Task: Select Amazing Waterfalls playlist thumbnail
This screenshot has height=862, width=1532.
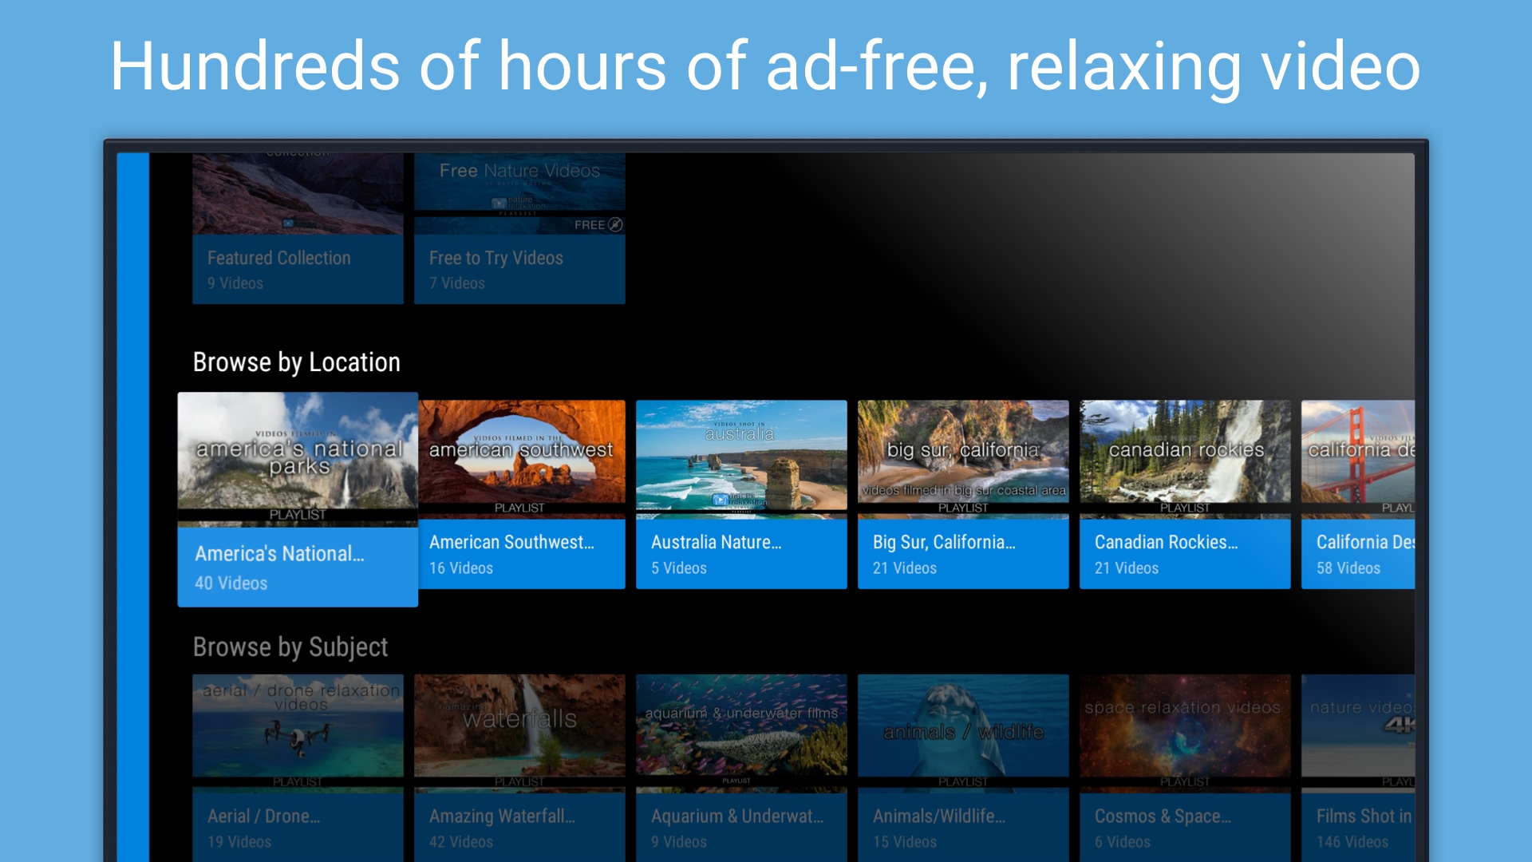Action: (519, 726)
